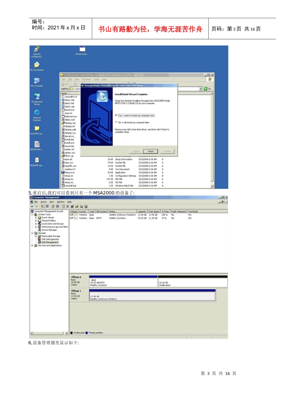Open My Computer desktop icon
Screen dimensions: 305x394
[37, 80]
